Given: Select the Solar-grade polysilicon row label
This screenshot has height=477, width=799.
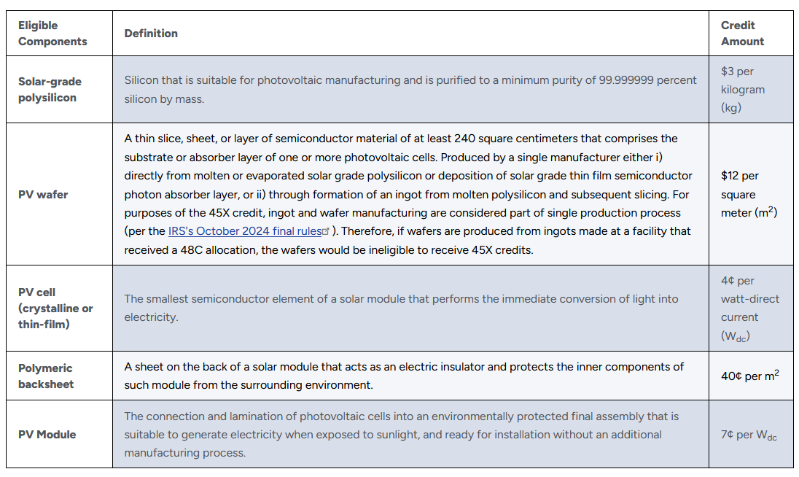Looking at the screenshot, I should pos(50,90).
